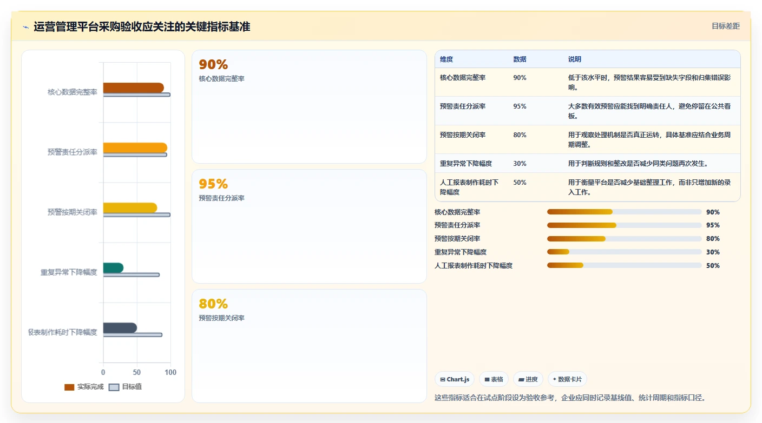Screen dimensions: 762x423
Task: Toggle the 目标值 legend entry
Action: pos(126,387)
